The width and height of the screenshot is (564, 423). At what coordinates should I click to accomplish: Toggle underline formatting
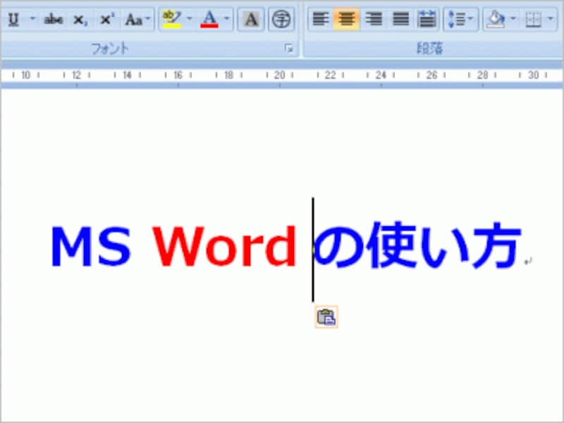tap(13, 19)
